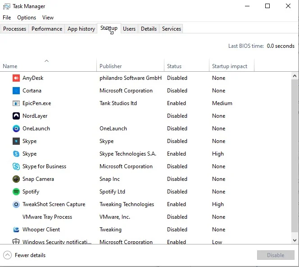This screenshot has height=267, width=299.
Task: Click publisher Spotify Ltd
Action: pyautogui.click(x=112, y=192)
